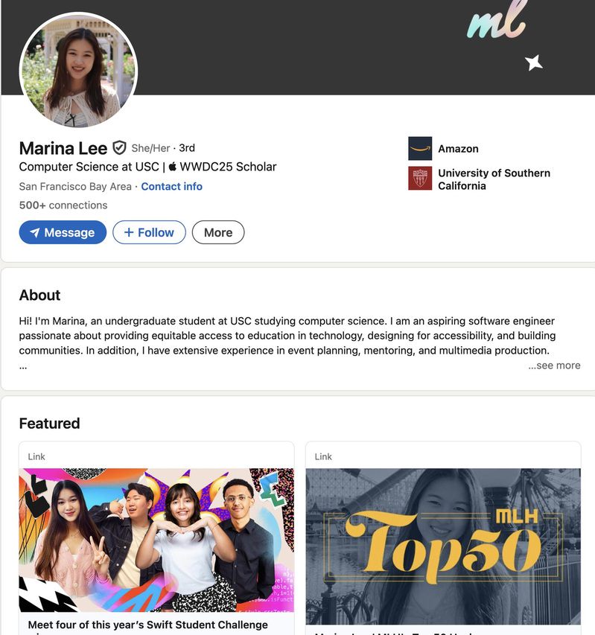Viewport: 595px width, 635px height.
Task: Click the Amazon logo icon
Action: point(419,149)
